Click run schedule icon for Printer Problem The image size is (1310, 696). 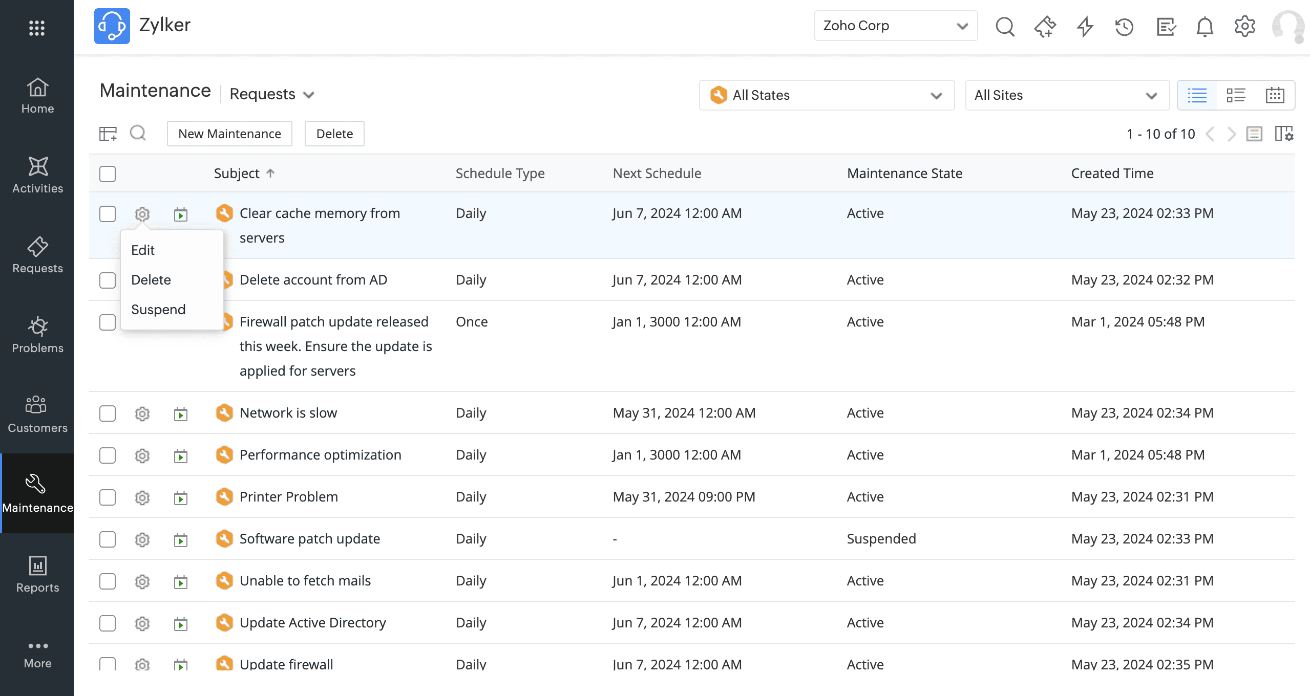[x=180, y=497]
